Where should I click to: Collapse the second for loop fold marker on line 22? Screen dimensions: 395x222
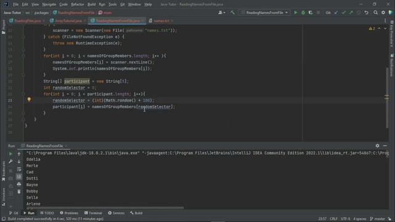point(23,94)
